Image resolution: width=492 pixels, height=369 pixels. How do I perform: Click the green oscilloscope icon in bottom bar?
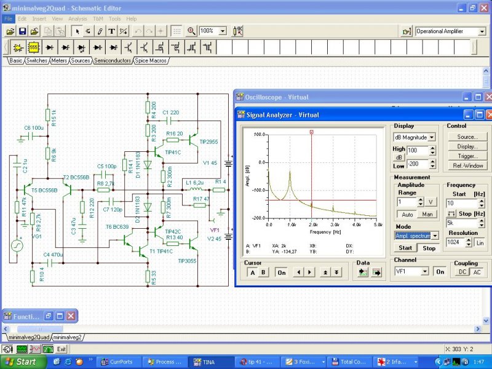[x=22, y=349]
